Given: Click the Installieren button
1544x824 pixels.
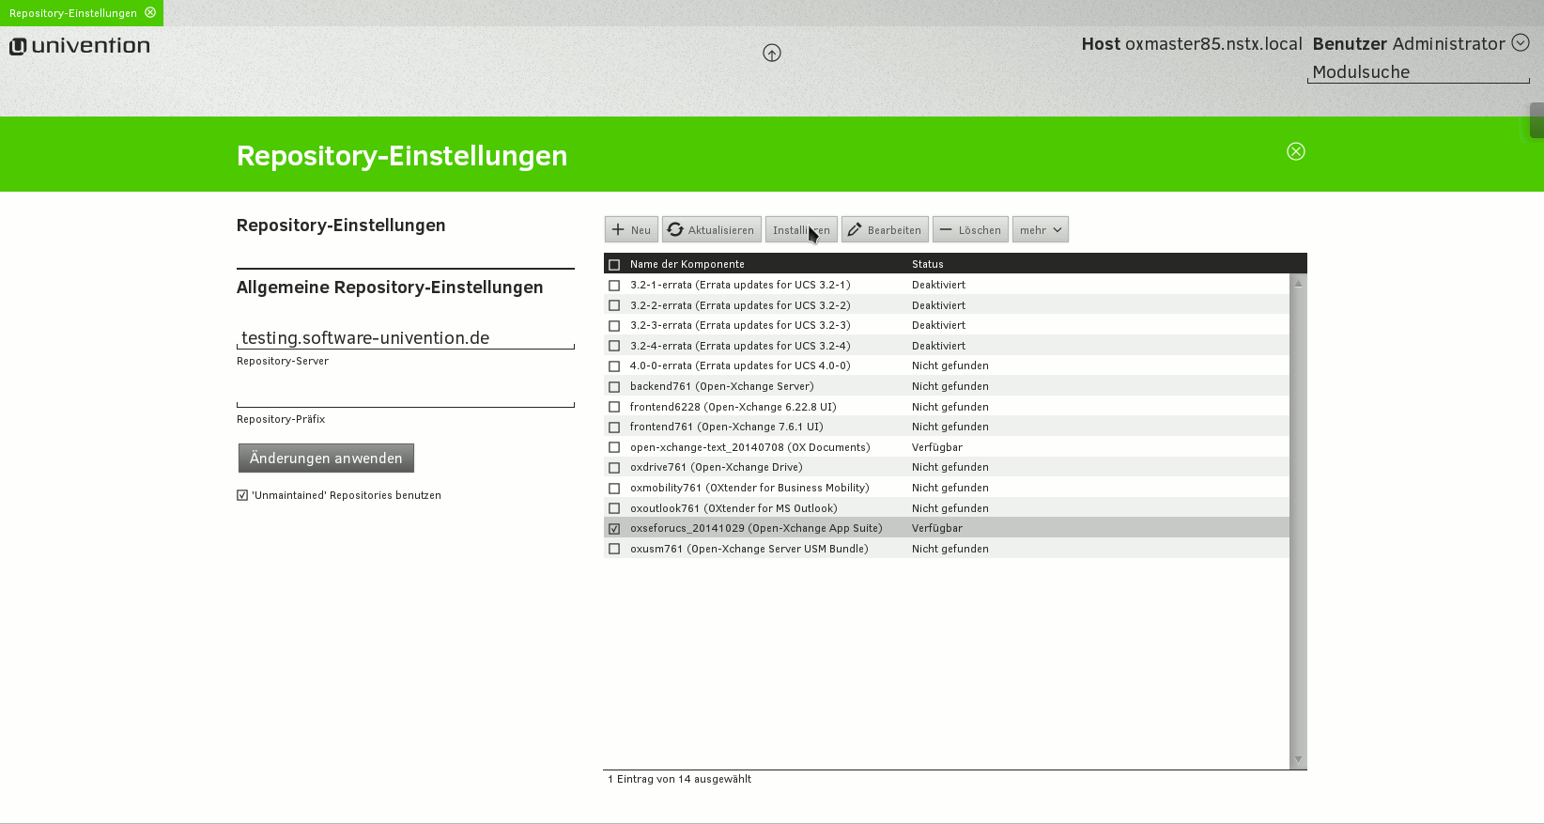Looking at the screenshot, I should [x=800, y=230].
